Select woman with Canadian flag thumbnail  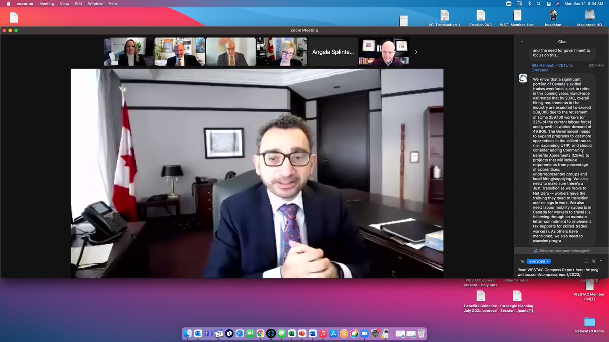281,52
